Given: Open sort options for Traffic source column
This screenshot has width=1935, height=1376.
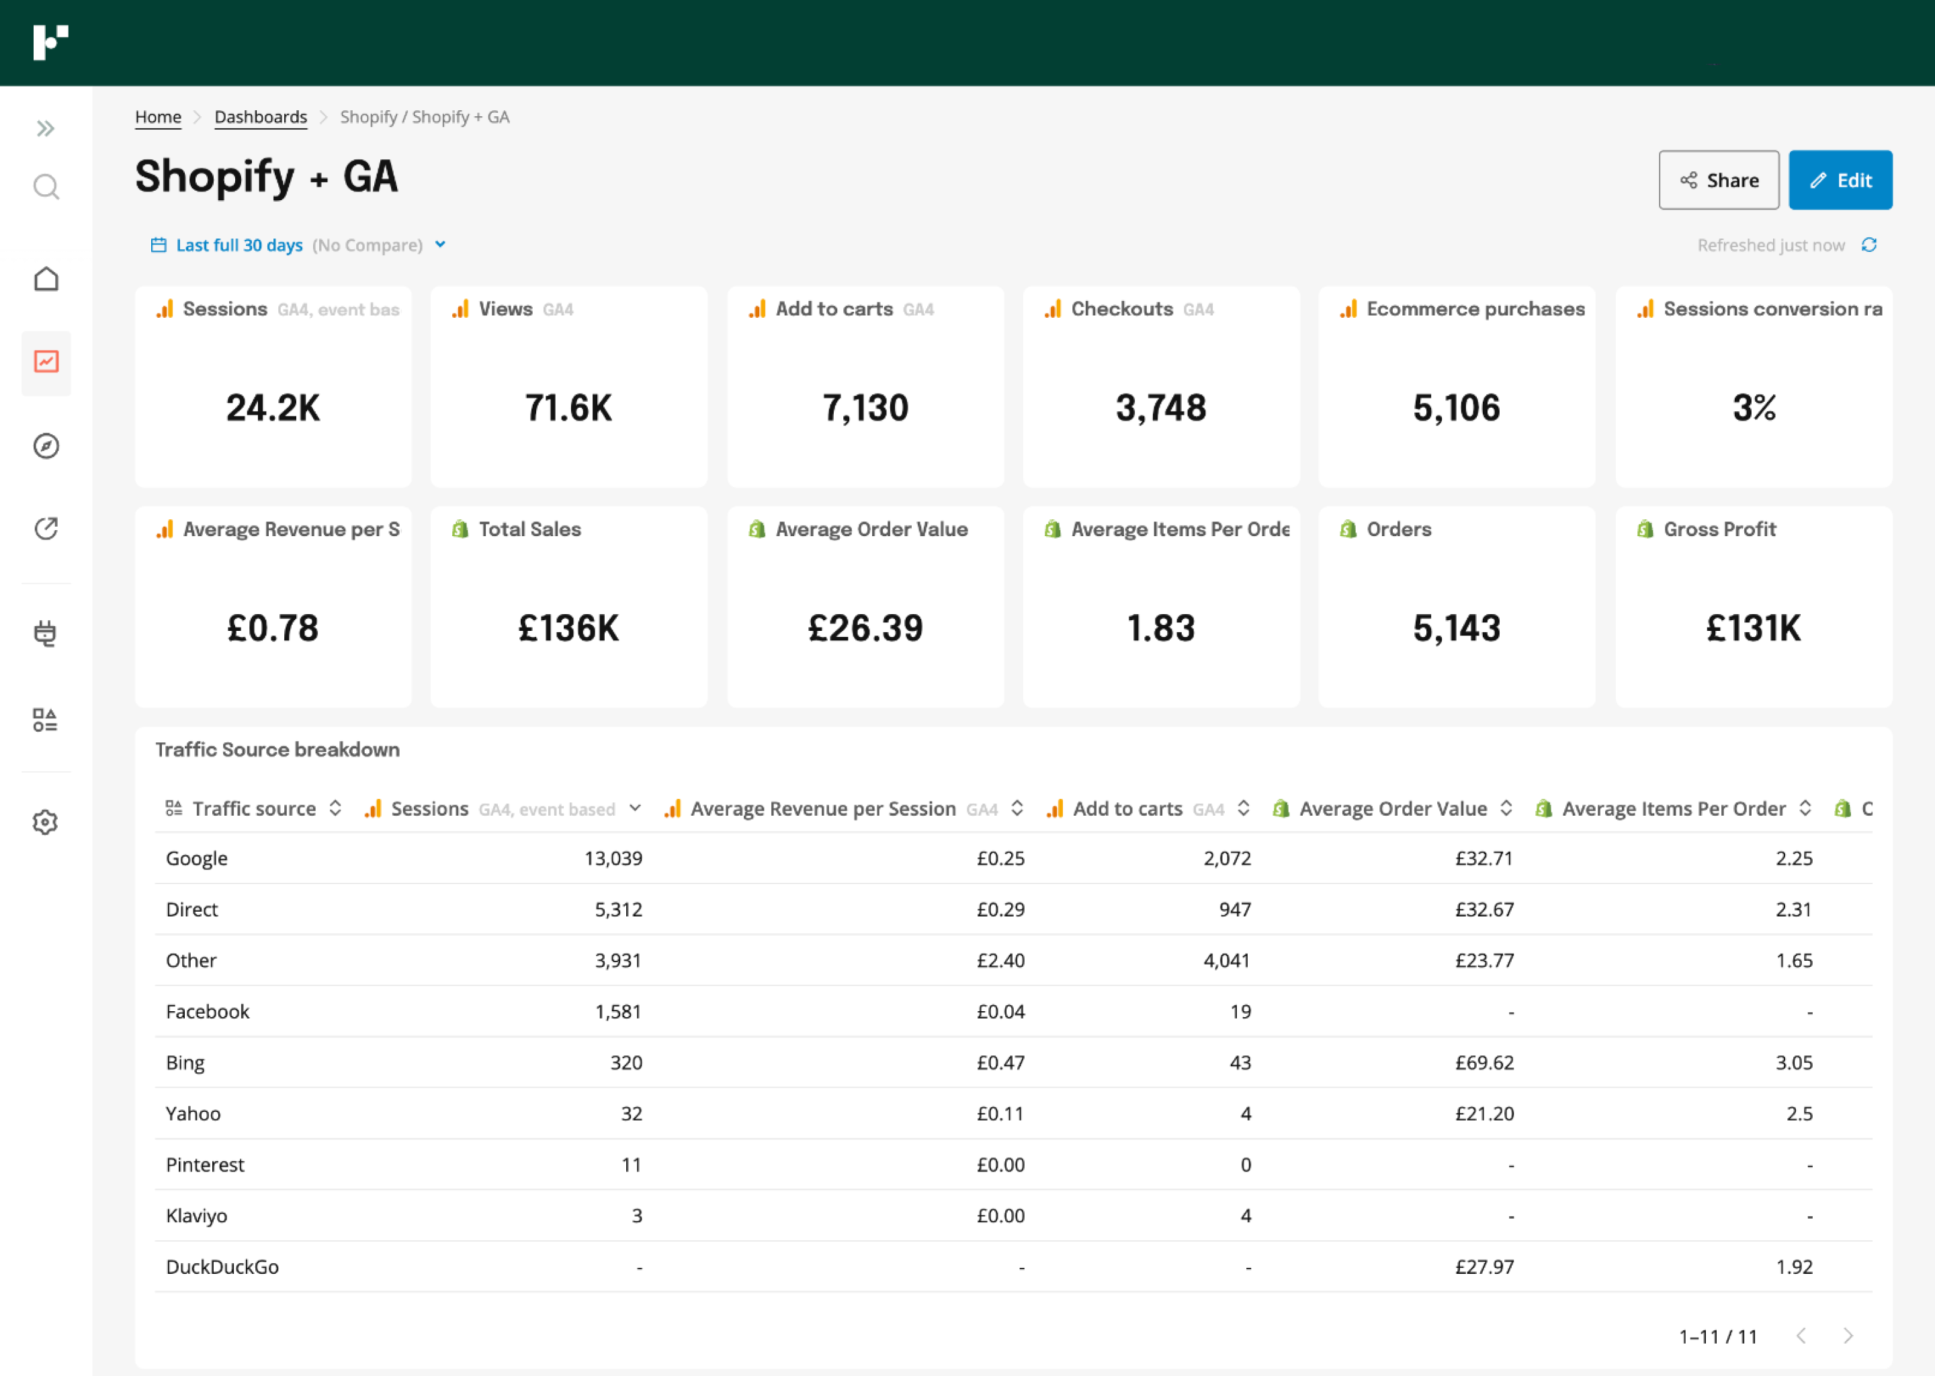Looking at the screenshot, I should pos(335,808).
